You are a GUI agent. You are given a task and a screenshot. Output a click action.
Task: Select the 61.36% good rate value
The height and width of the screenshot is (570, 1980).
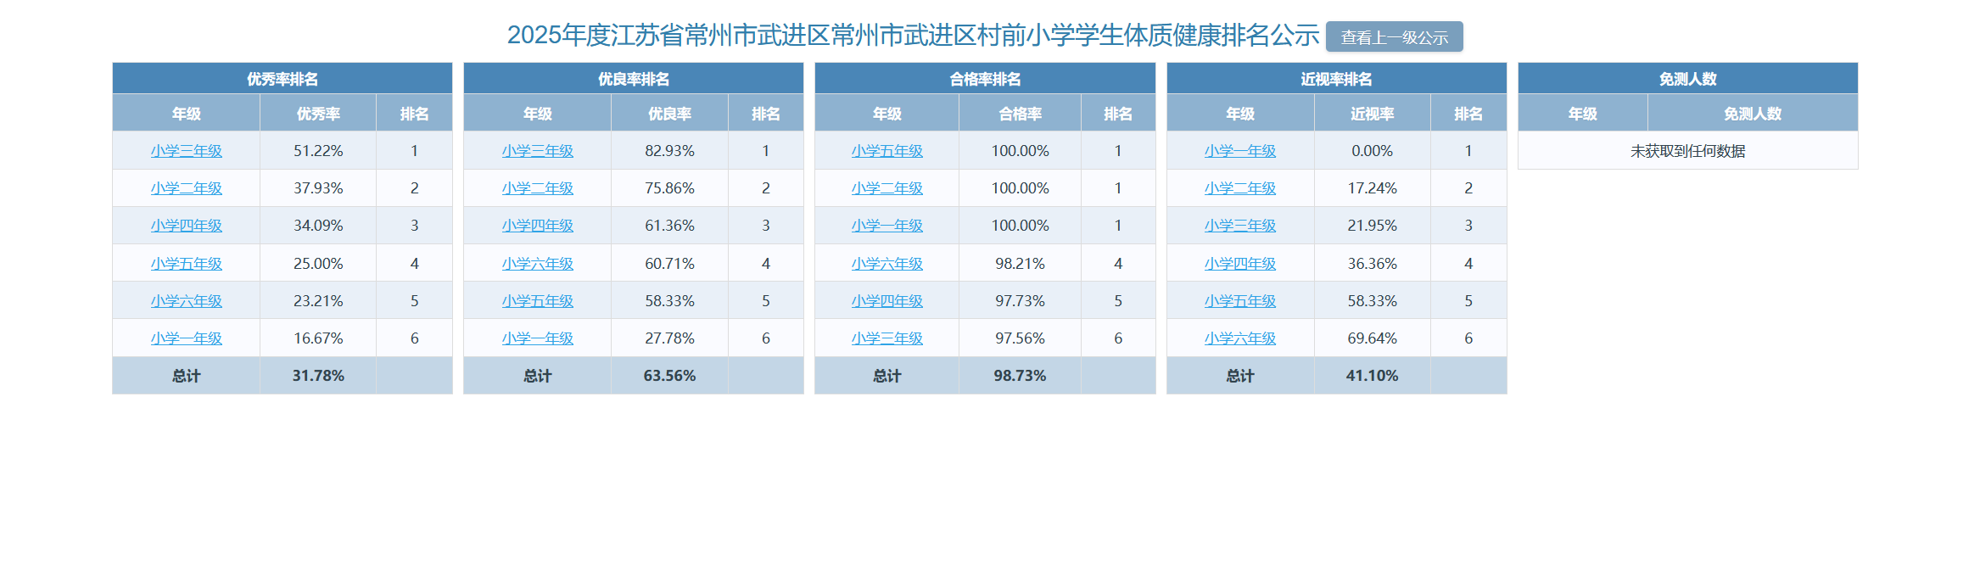669,226
